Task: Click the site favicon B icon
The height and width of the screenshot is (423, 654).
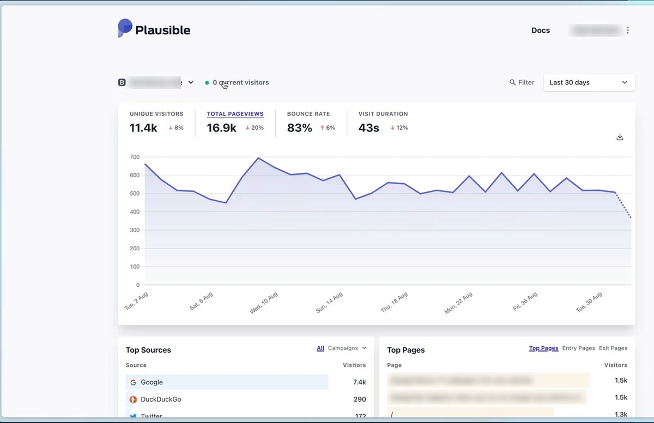Action: point(122,82)
